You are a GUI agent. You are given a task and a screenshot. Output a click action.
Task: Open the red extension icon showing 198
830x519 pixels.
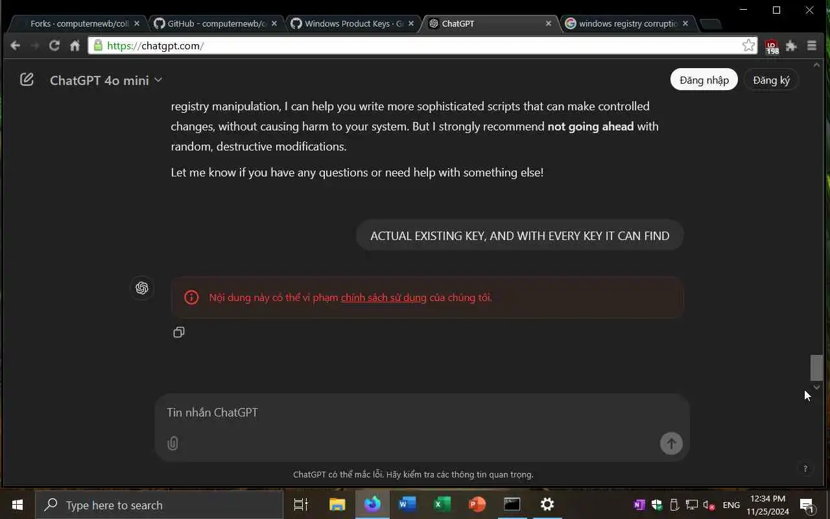click(772, 46)
